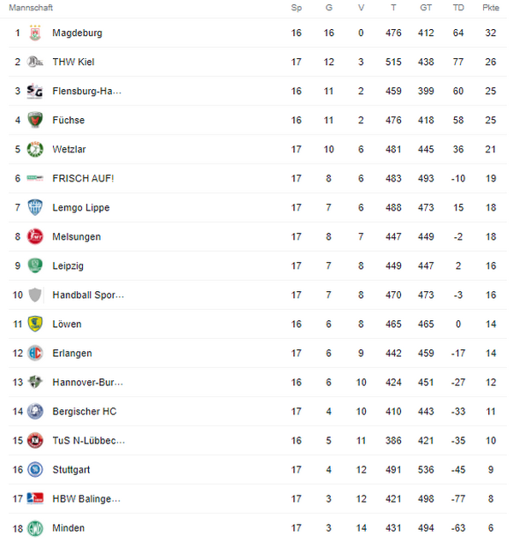
Task: Click the gray placeholder shield for Handball Spor...
Action: pos(35,295)
